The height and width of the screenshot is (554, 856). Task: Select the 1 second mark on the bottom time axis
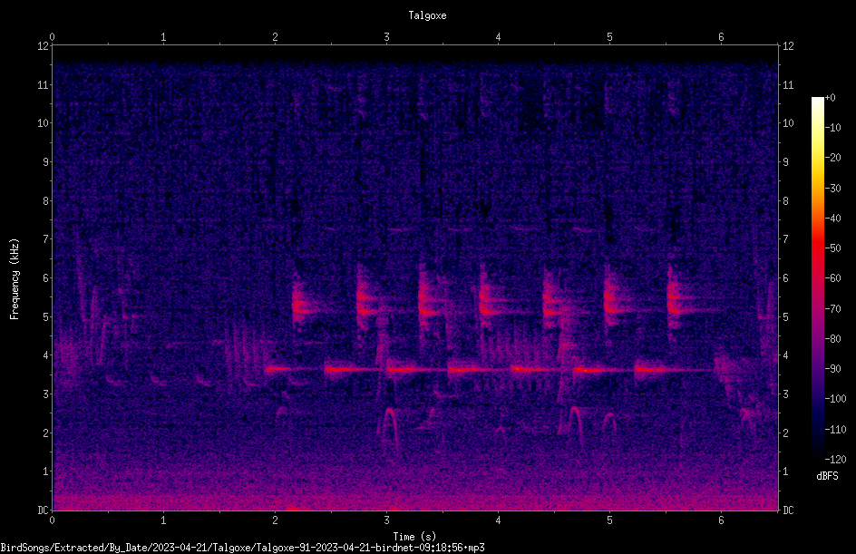point(163,520)
